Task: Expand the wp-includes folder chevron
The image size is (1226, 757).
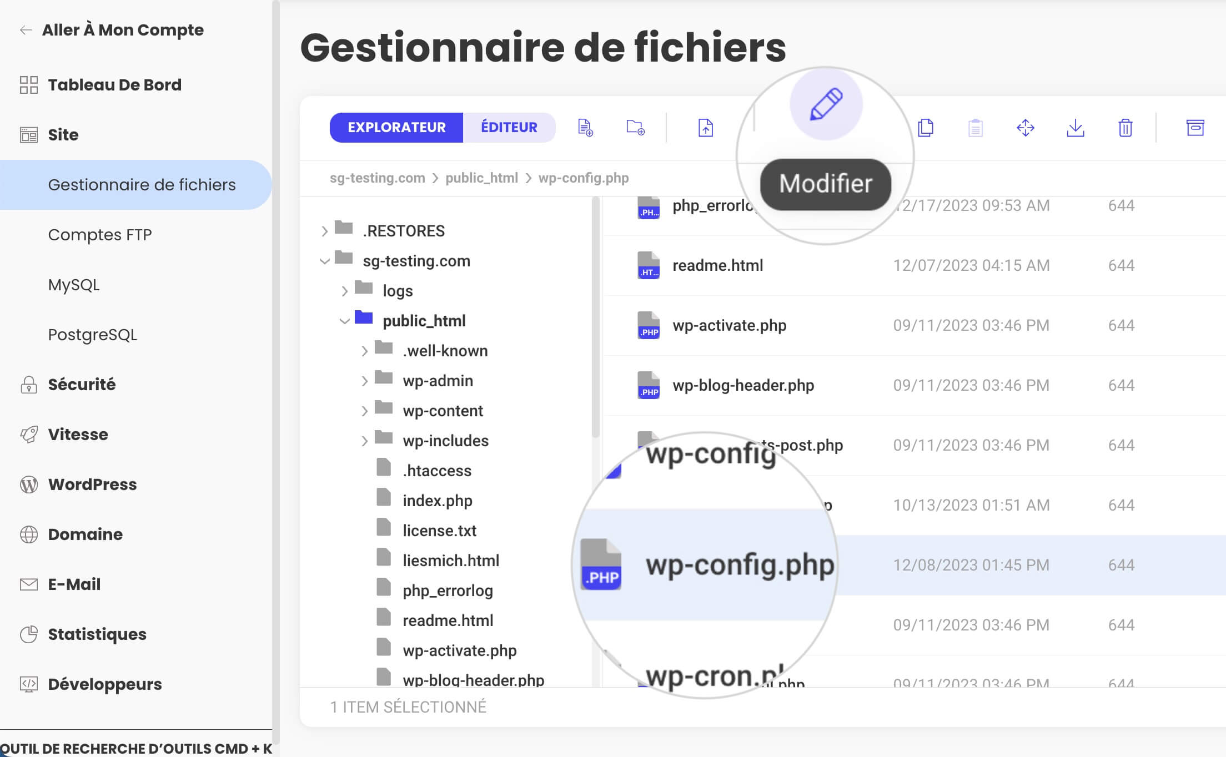Action: (364, 441)
